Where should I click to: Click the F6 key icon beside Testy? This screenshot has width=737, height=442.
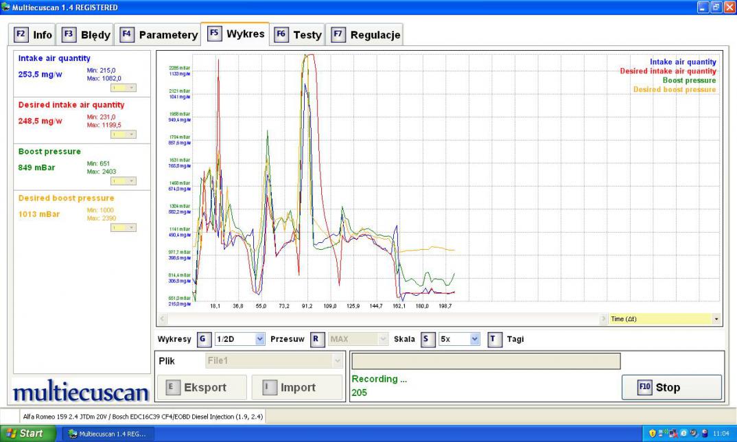click(x=281, y=35)
